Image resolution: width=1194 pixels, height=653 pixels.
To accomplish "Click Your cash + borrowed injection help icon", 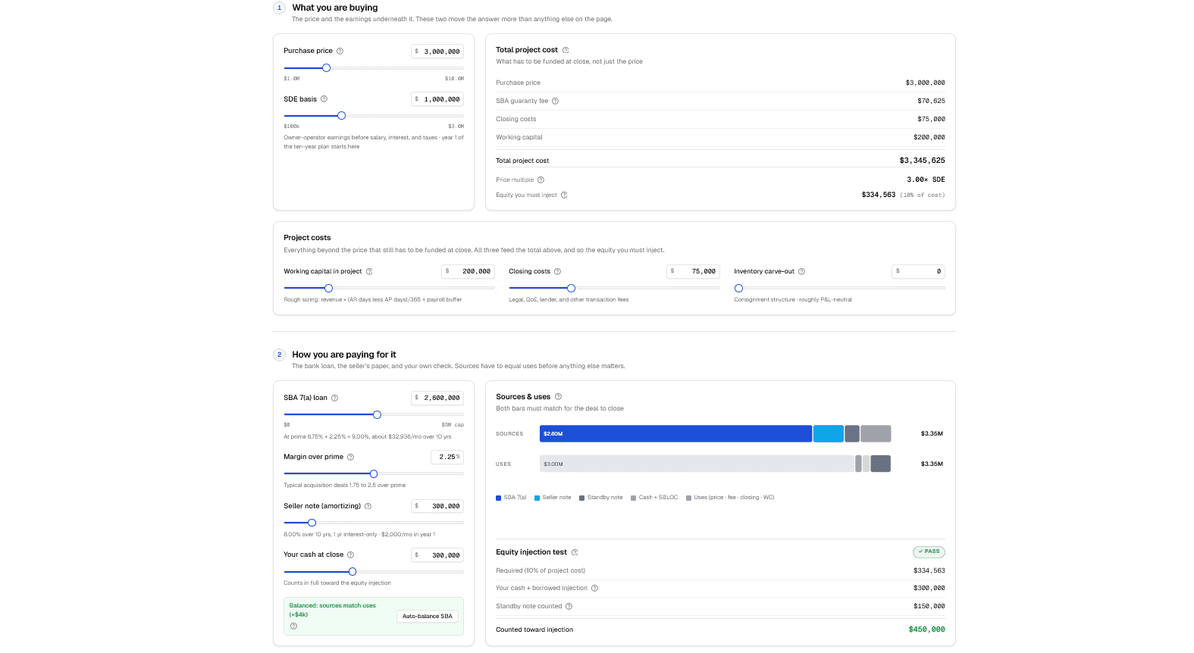I will [x=594, y=588].
